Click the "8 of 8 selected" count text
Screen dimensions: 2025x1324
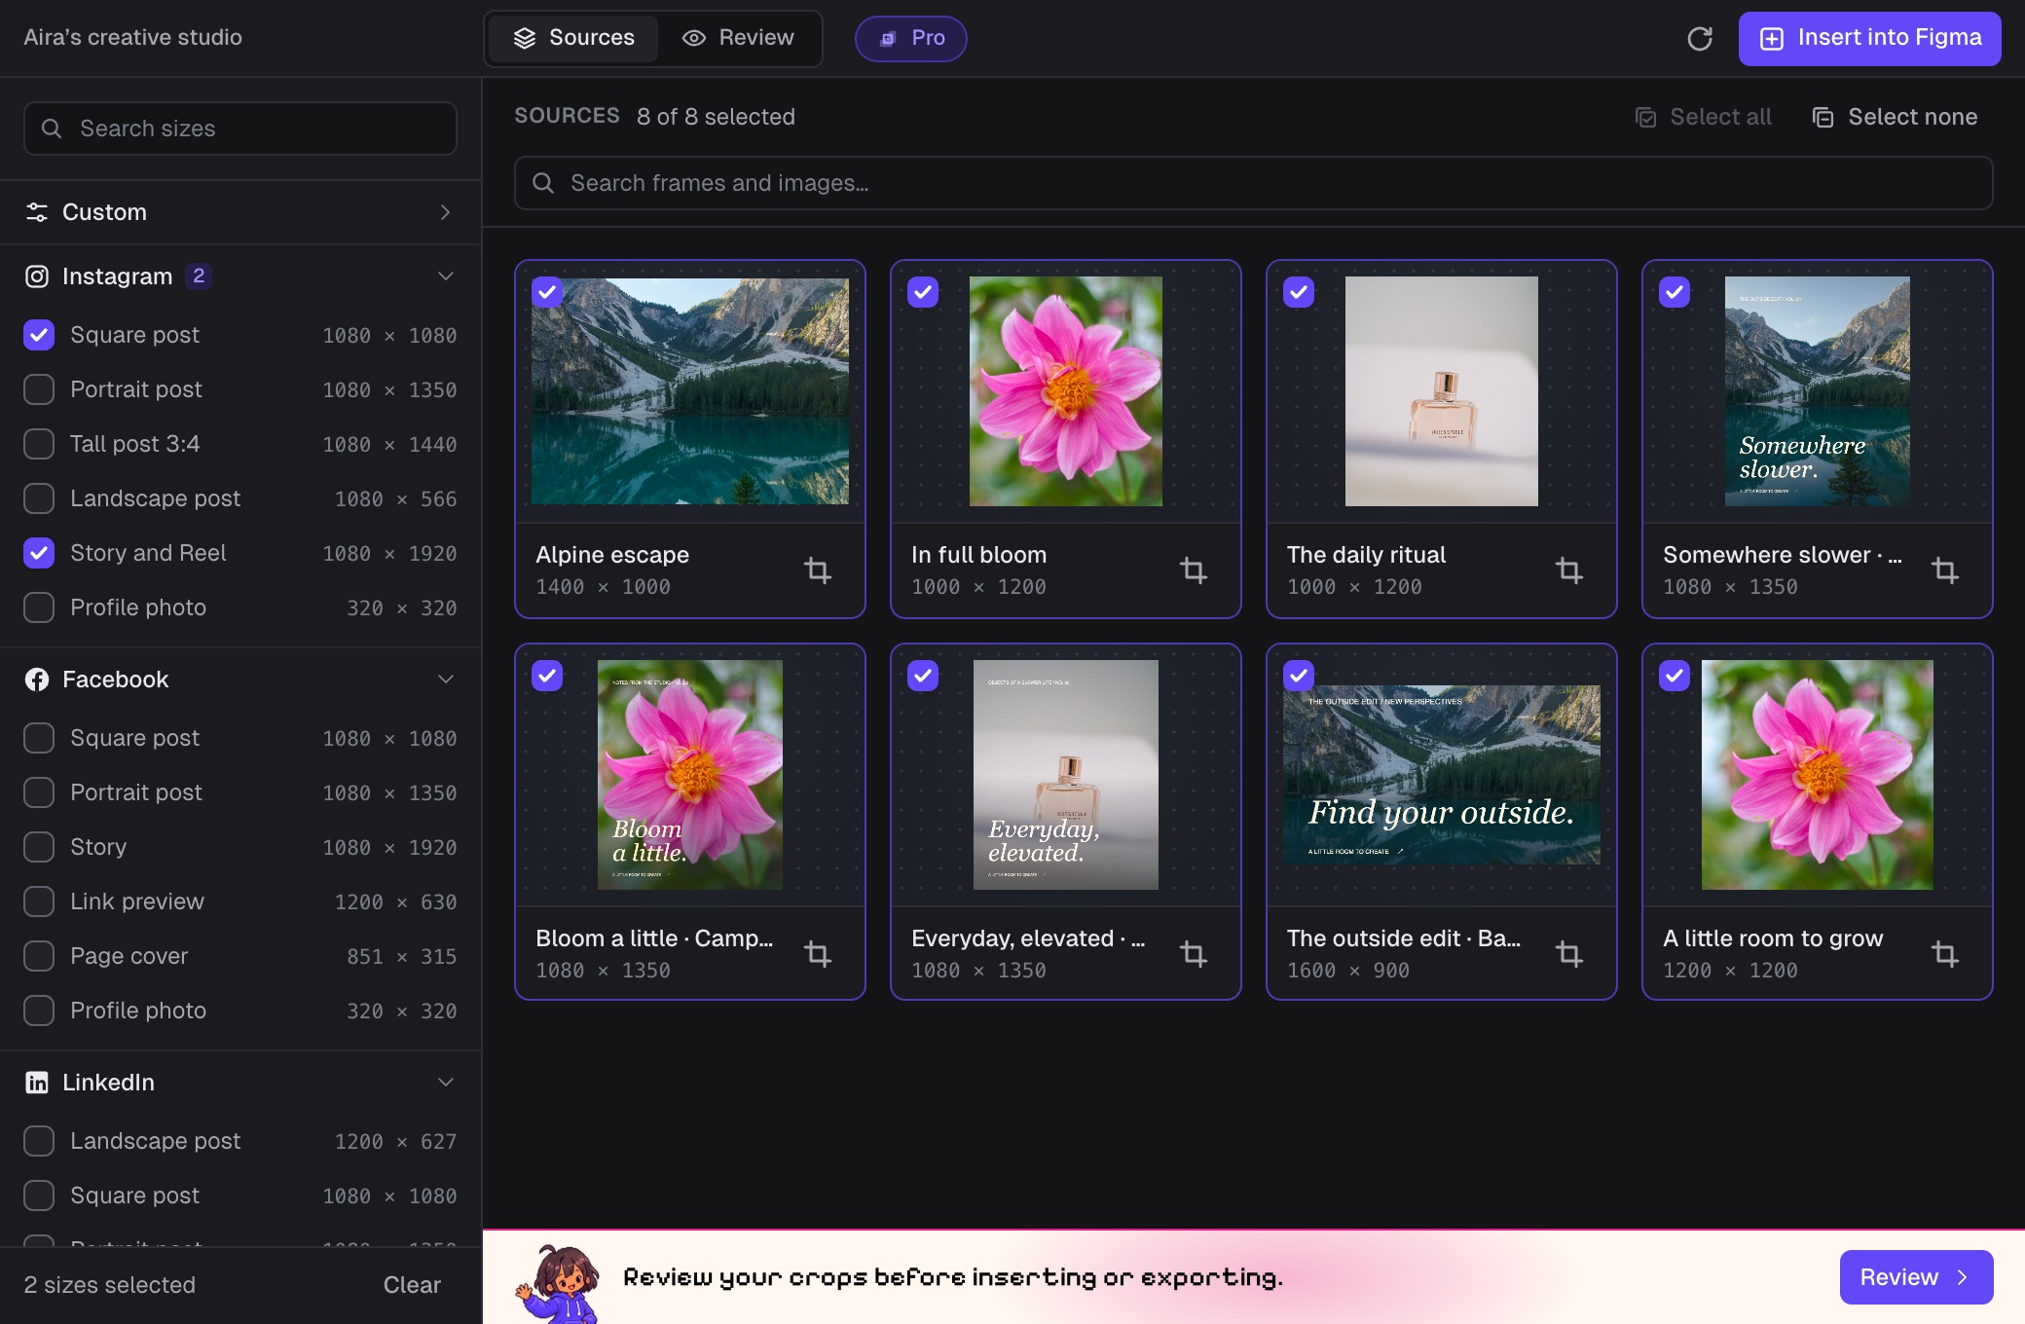tap(716, 117)
